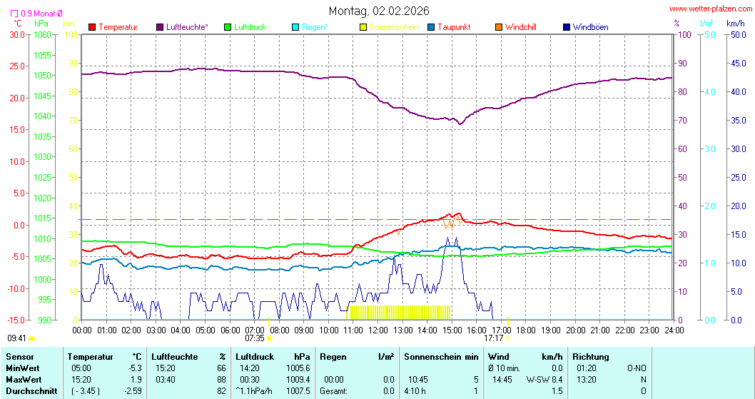Select the MaxWert row label
The height and width of the screenshot is (399, 755).
(23, 379)
